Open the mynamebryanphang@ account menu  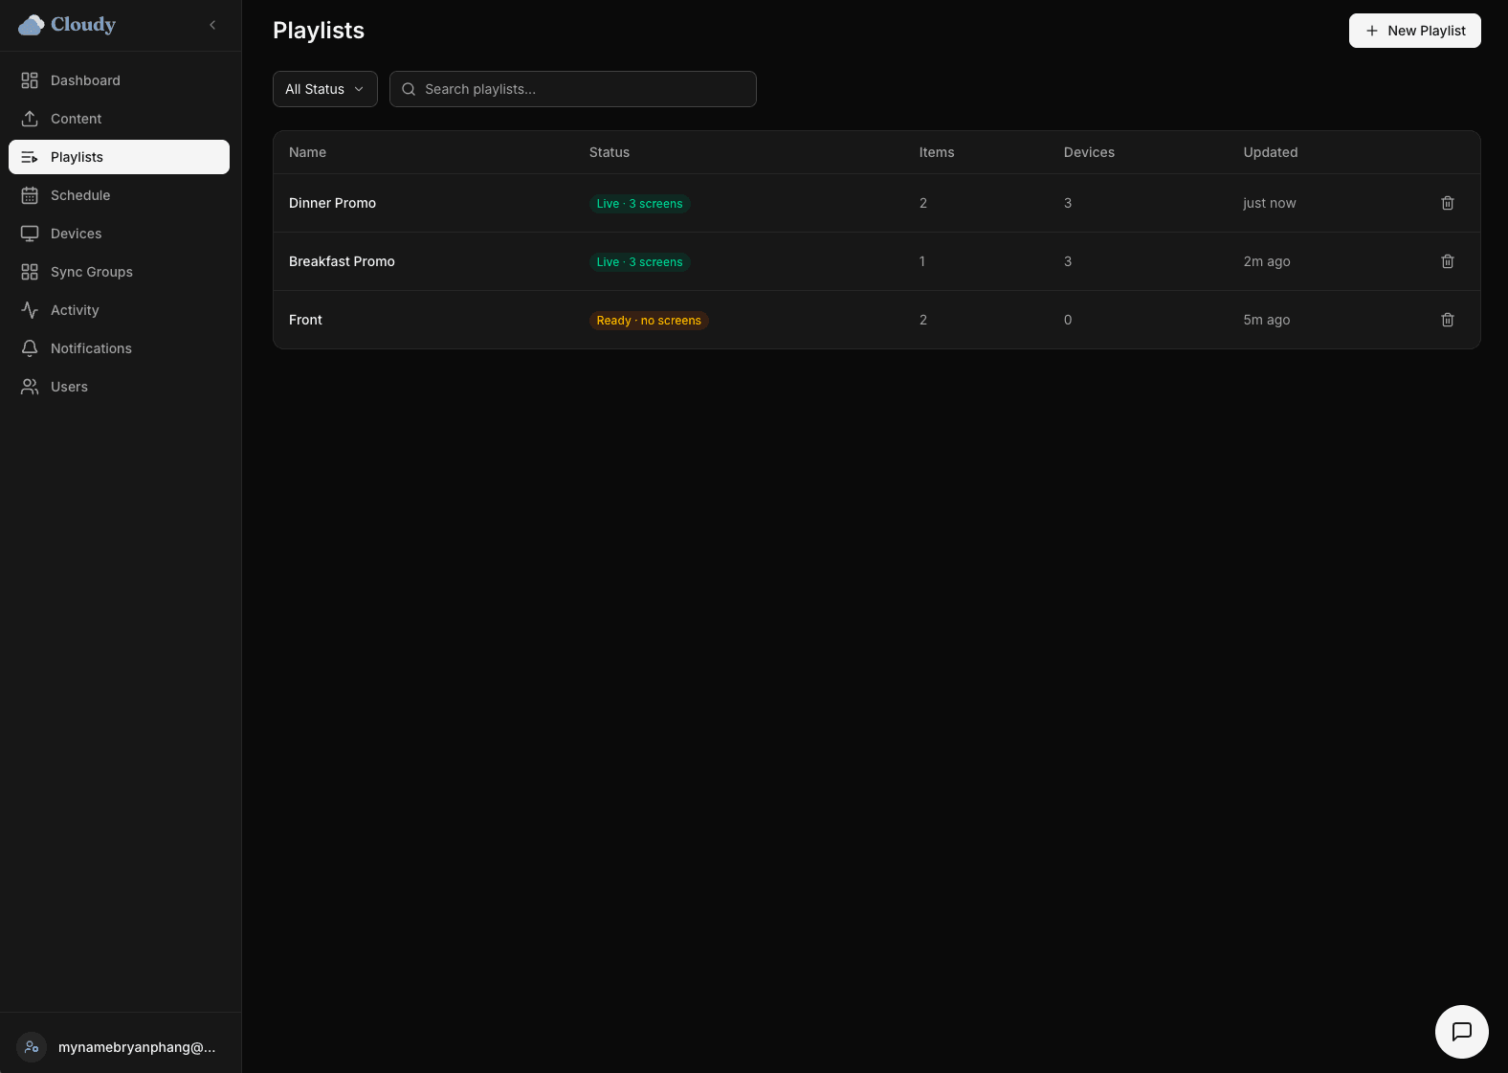click(x=121, y=1047)
